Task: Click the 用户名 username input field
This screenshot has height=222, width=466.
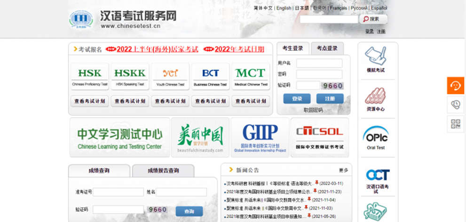Action: (x=319, y=63)
